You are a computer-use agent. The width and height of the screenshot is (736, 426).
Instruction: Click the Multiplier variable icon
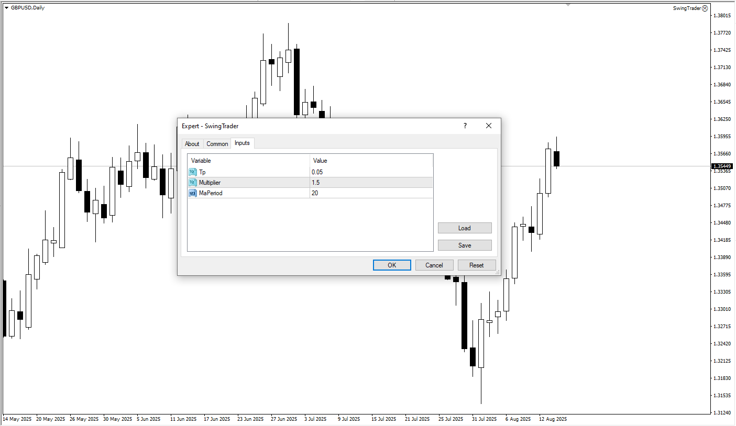pos(193,183)
